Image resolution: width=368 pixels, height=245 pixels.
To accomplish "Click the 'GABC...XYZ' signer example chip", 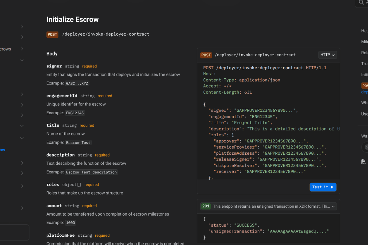I will point(77,83).
